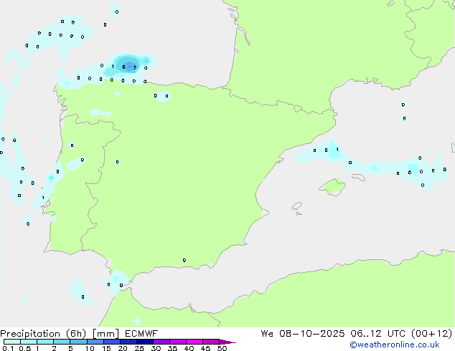
Task: Click the '0' value in southern Spain inland
Action: pos(184,260)
